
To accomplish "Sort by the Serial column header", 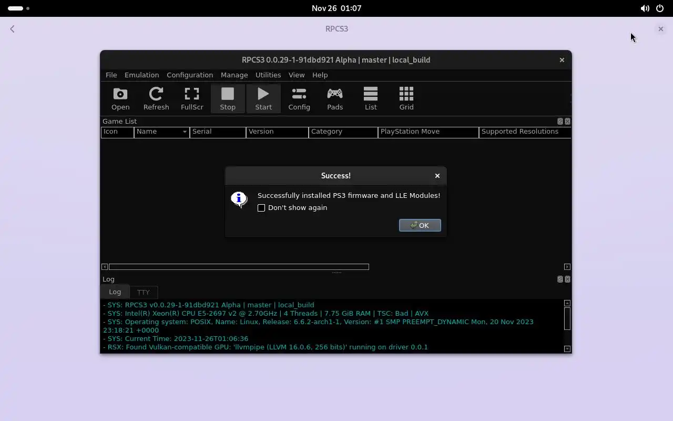I will 218,132.
